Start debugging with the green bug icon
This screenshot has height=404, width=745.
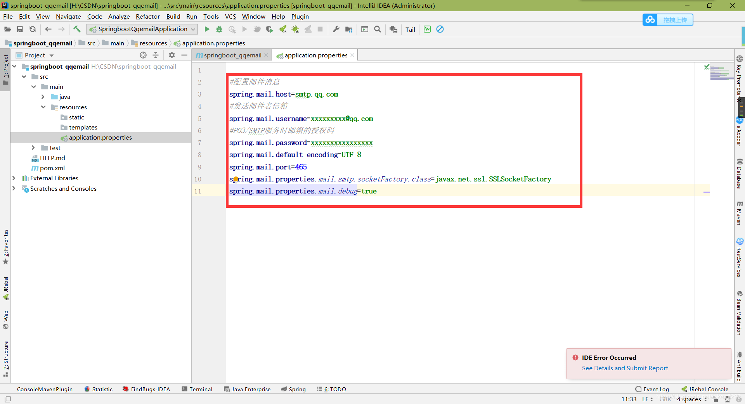click(x=219, y=29)
